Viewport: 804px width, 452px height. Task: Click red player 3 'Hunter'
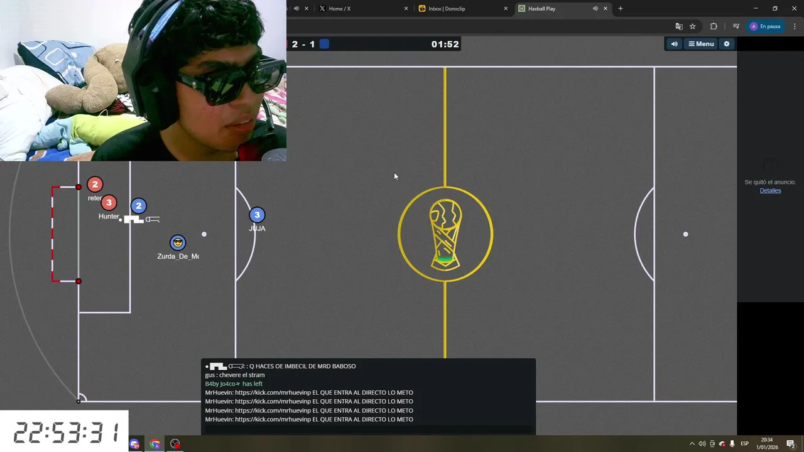(x=109, y=203)
